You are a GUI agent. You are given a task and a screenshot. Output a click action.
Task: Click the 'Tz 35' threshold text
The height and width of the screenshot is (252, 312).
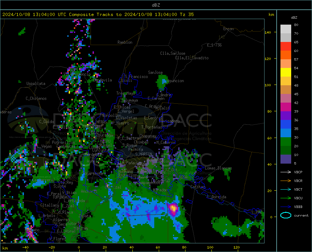[x=187, y=15]
